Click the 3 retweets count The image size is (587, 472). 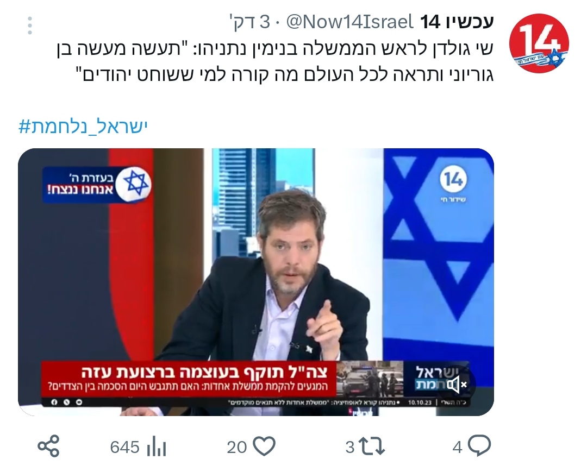click(x=350, y=447)
